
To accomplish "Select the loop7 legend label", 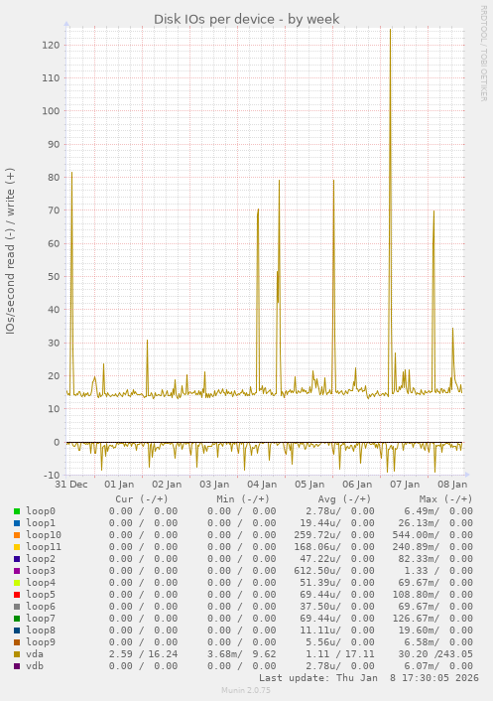I will point(41,619).
